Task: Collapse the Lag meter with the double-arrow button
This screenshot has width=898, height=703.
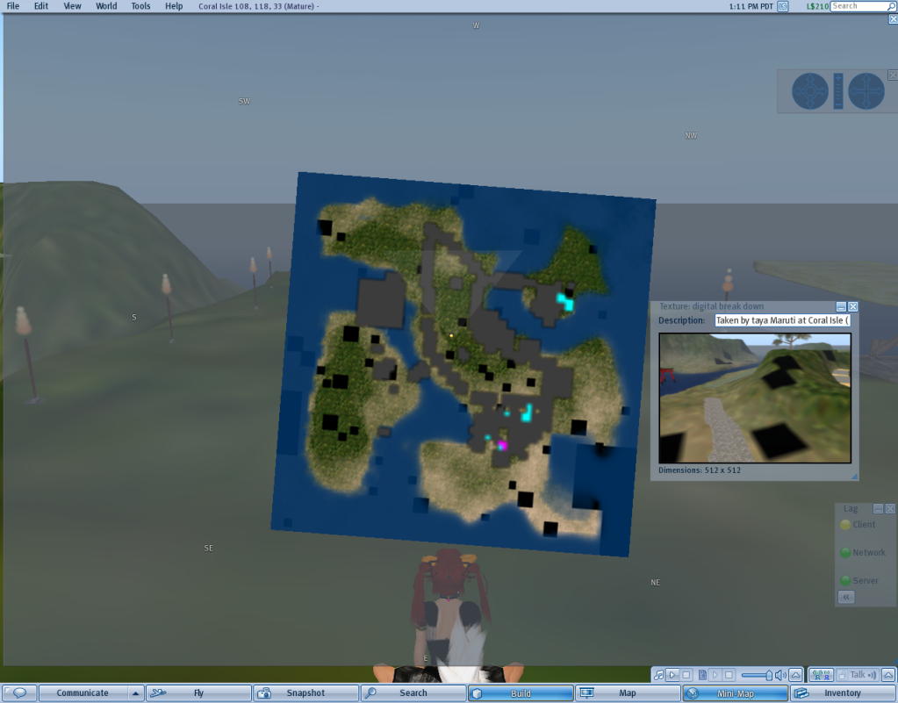Action: [x=845, y=597]
